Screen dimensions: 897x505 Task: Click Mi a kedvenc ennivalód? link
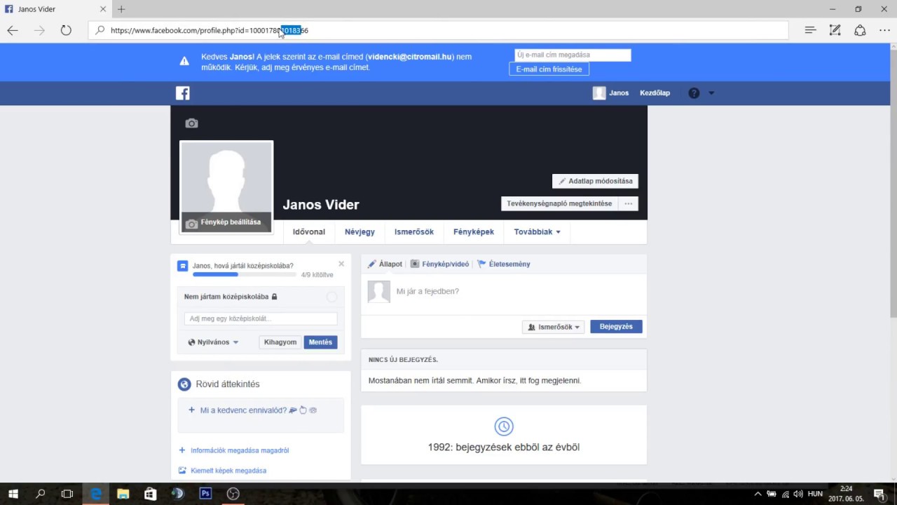[x=243, y=410]
